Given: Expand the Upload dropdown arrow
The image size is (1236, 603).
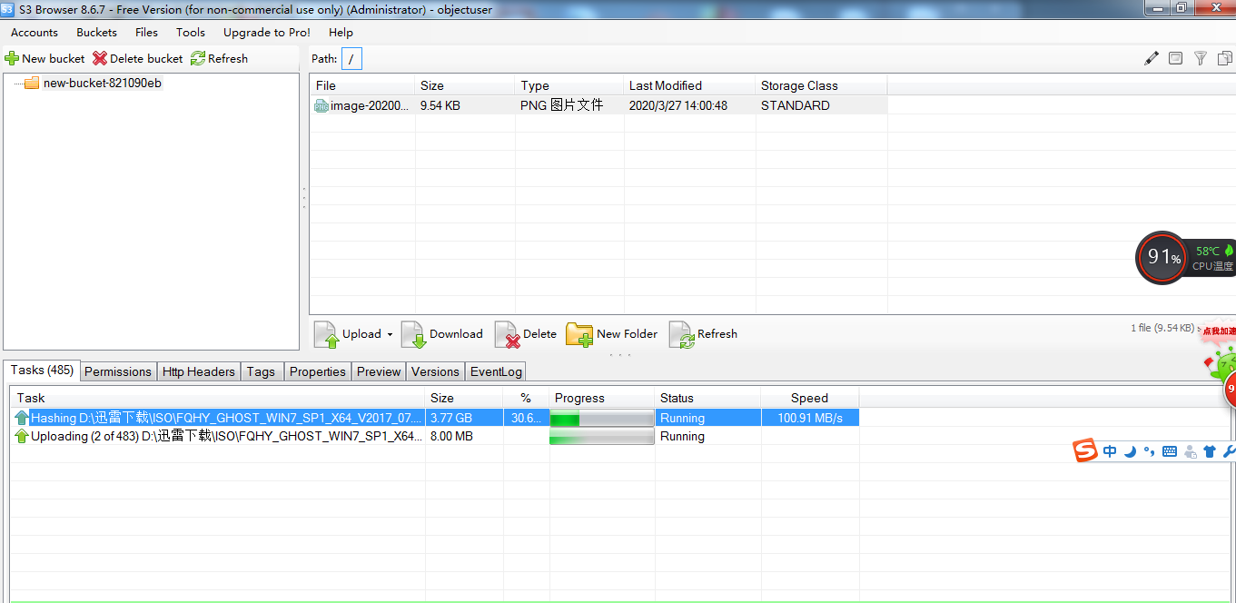Looking at the screenshot, I should coord(390,334).
